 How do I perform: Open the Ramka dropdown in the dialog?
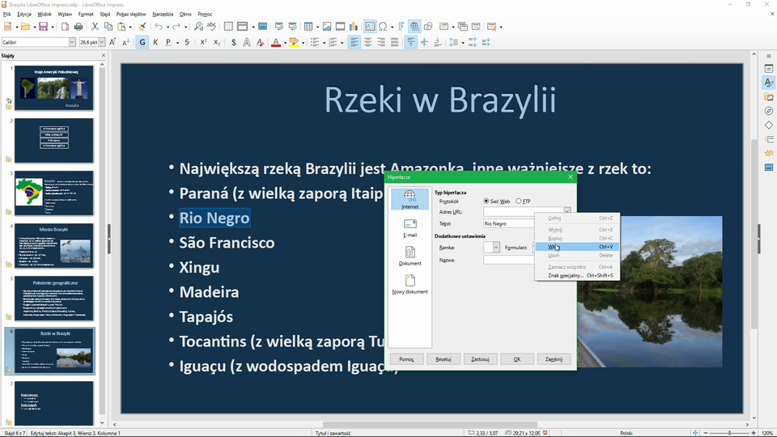(496, 248)
